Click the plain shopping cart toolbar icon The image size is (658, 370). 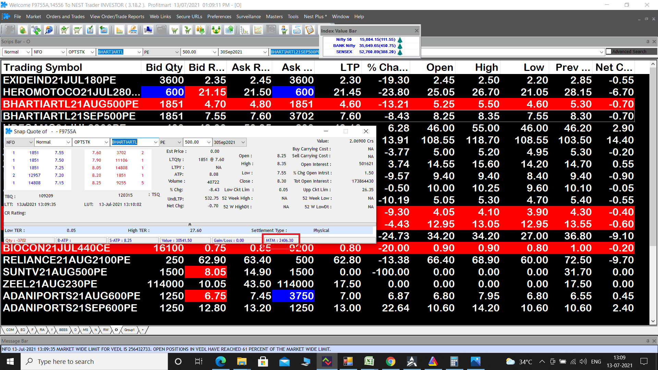[x=77, y=30]
